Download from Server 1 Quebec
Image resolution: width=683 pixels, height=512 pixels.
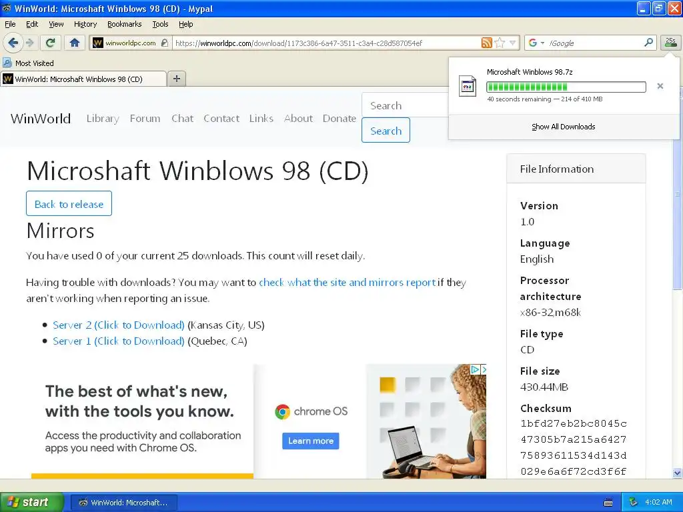[x=119, y=341]
